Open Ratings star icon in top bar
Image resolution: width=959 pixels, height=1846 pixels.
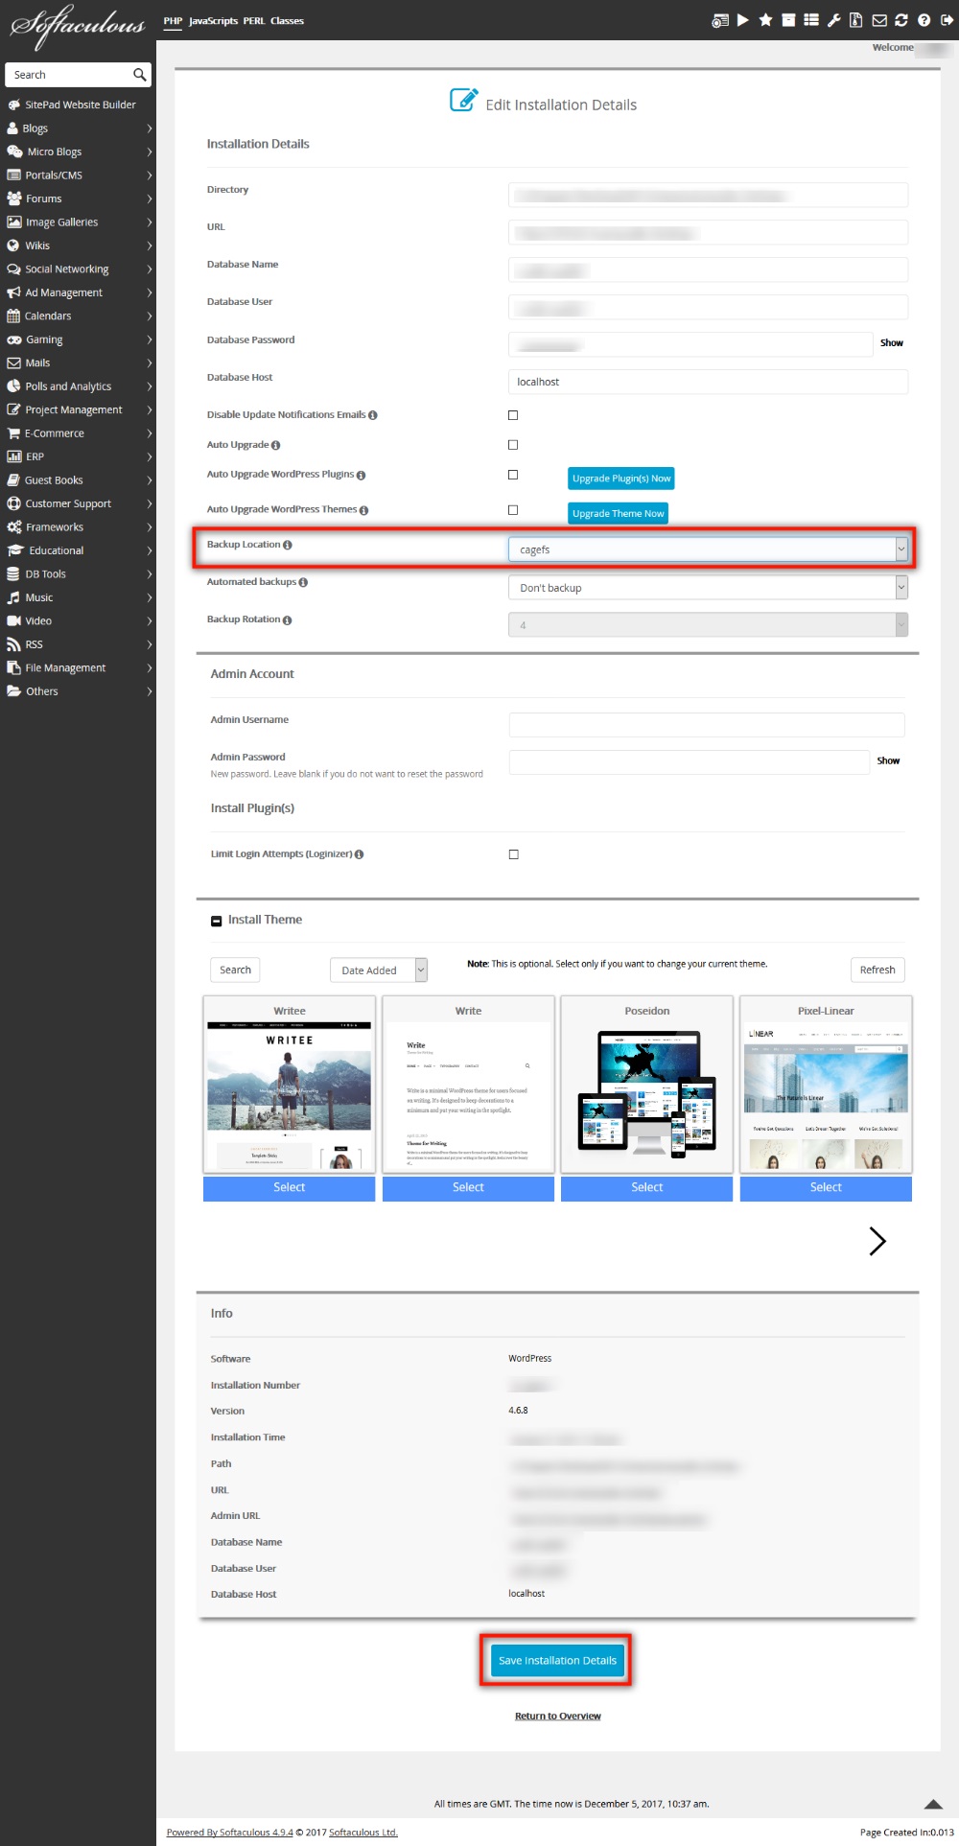[x=766, y=20]
